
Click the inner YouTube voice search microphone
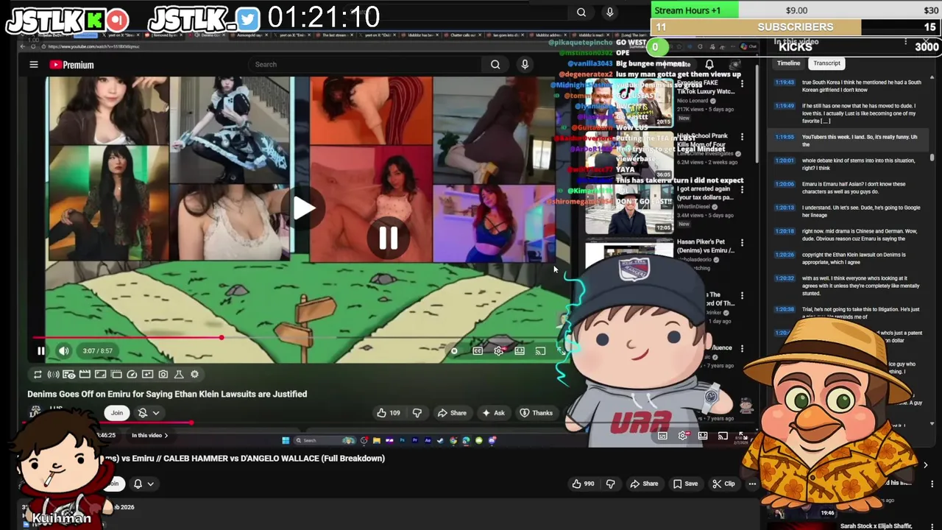point(525,65)
